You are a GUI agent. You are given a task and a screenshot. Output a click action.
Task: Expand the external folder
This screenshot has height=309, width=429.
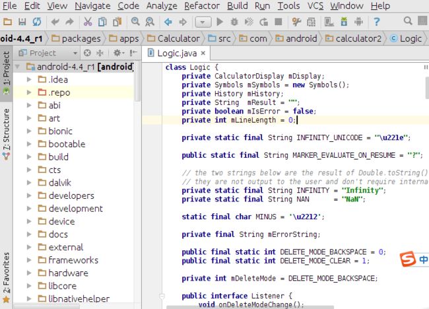[x=29, y=247]
